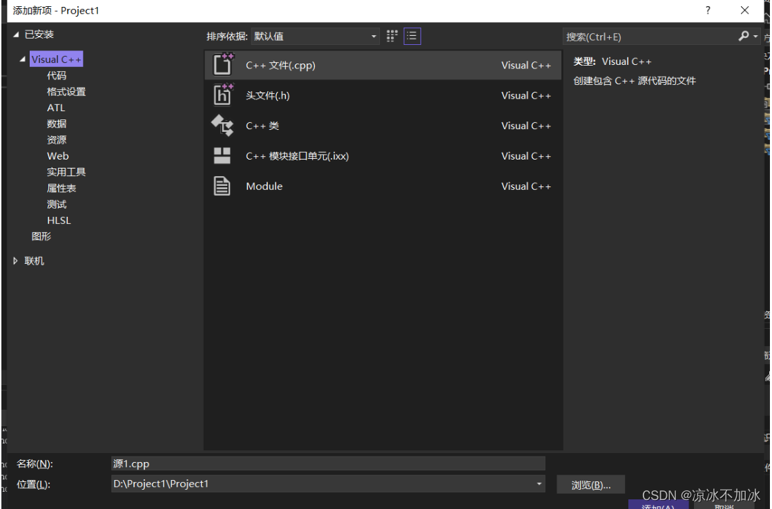
Task: Select the header file (.h) template icon
Action: click(x=222, y=95)
